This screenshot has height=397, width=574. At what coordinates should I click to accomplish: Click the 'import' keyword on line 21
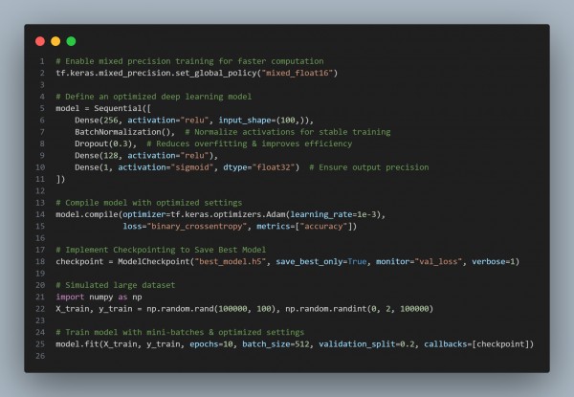point(70,297)
